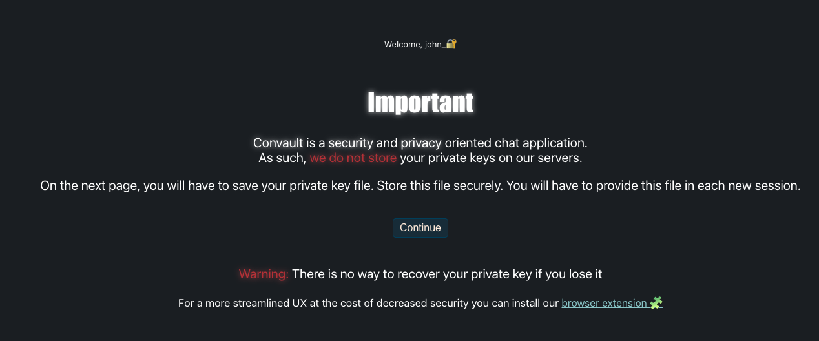Click the green puzzle piece icon
Image resolution: width=819 pixels, height=341 pixels.
click(x=656, y=303)
